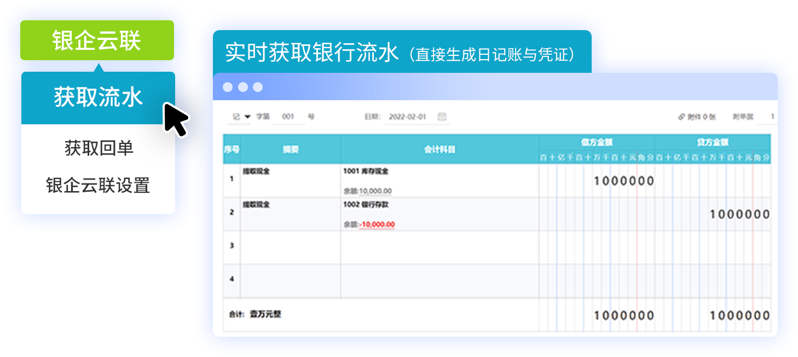This screenshot has width=798, height=357.
Task: Click debit amount 1000000 in row 1
Action: pos(624,181)
